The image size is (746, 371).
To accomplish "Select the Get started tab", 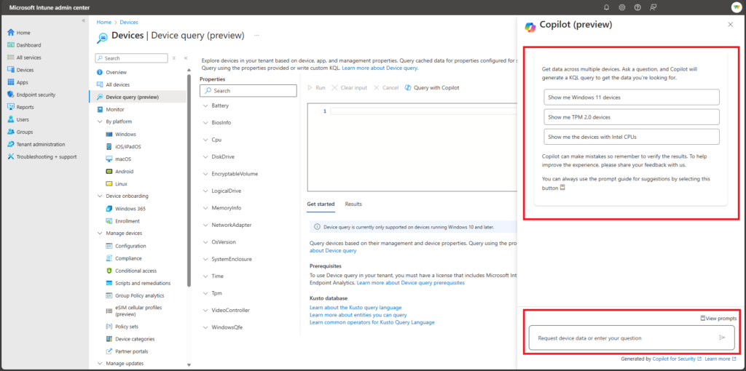I will pyautogui.click(x=321, y=204).
